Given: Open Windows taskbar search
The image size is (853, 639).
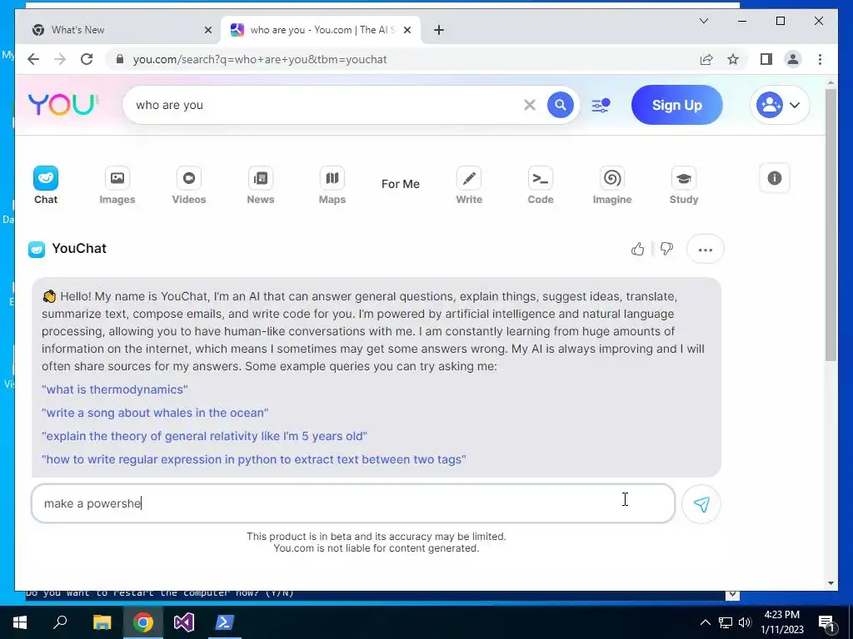Looking at the screenshot, I should (60, 622).
